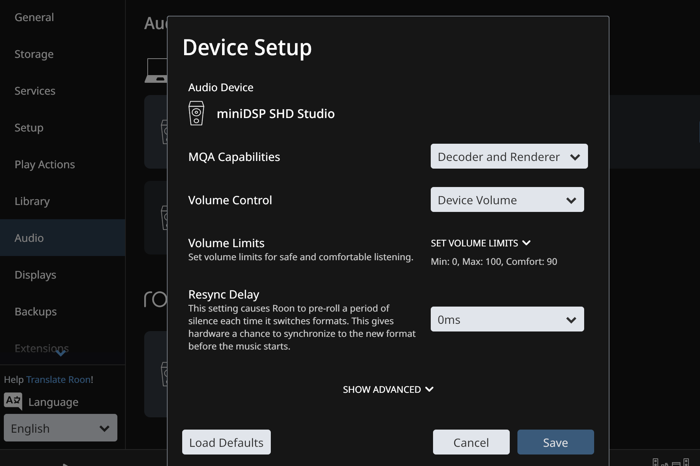Viewport: 700px width, 466px height.
Task: Save the device setup settings
Action: [x=555, y=442]
